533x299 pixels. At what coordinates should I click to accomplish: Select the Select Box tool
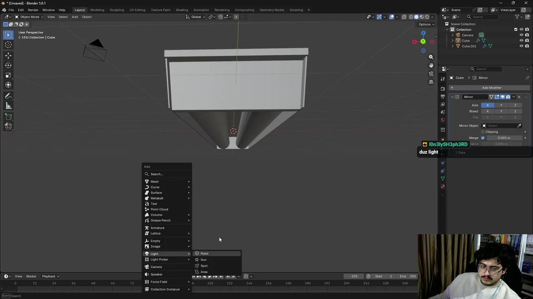[x=8, y=35]
